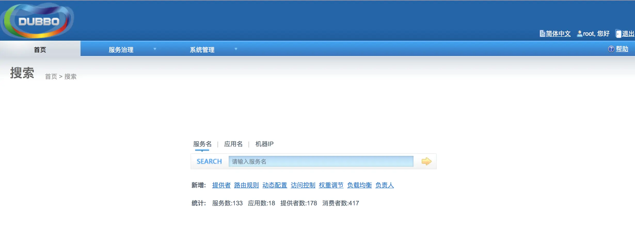
Task: Add a new 负载均衡 rule
Action: pos(359,185)
